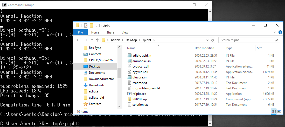285x127 pixels.
Task: Open the address bar history dropdown
Action: [207, 40]
